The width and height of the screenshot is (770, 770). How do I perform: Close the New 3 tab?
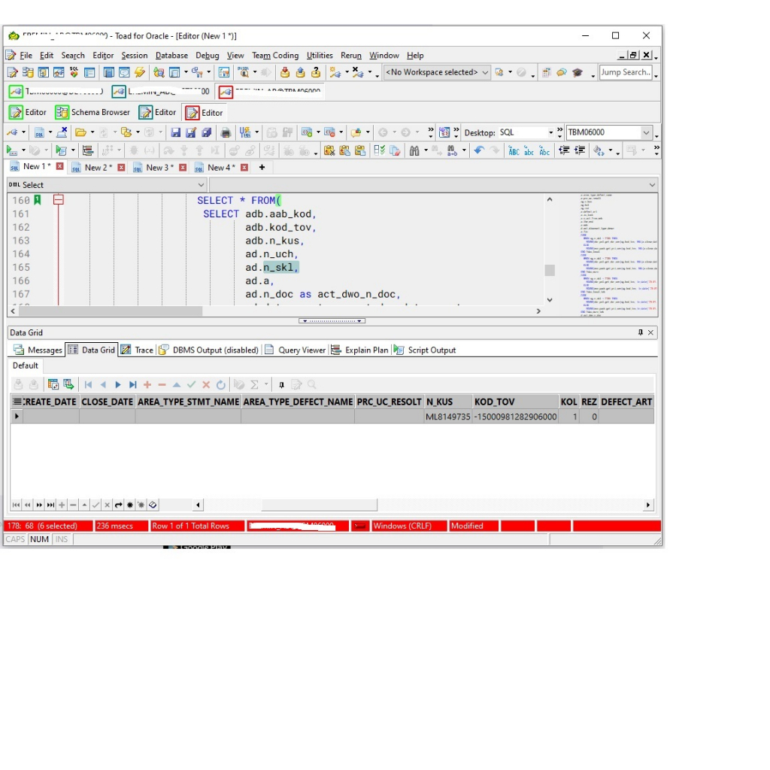[183, 168]
